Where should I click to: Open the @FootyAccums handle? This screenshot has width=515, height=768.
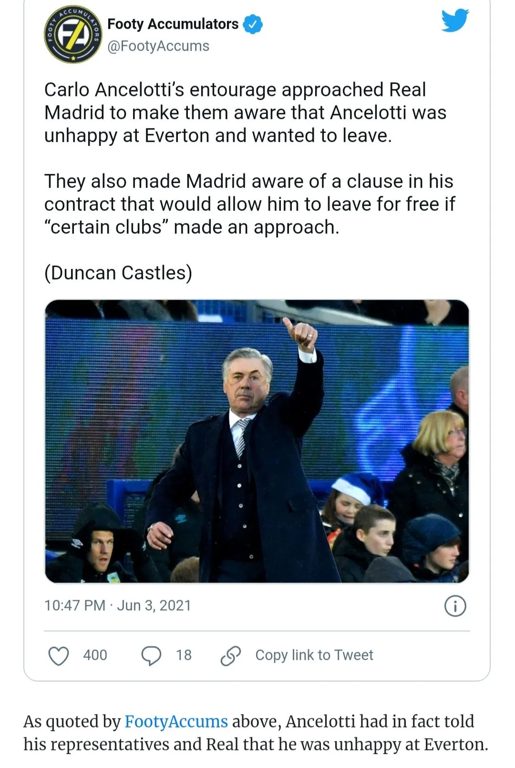click(x=158, y=46)
